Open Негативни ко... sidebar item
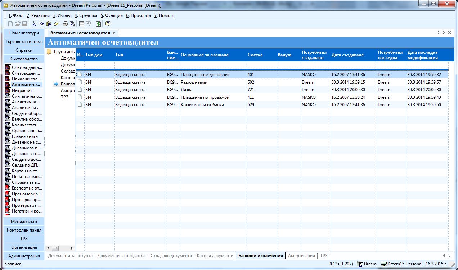 [24, 211]
